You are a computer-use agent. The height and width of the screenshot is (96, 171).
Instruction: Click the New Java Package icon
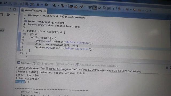[71, 6]
